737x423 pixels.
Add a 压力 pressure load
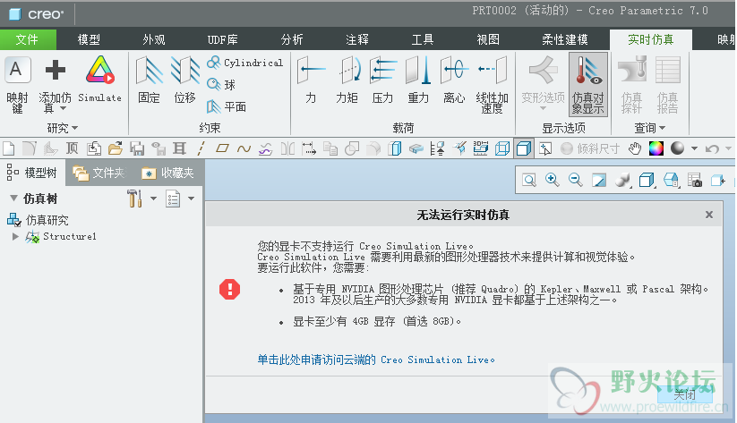pyautogui.click(x=382, y=80)
